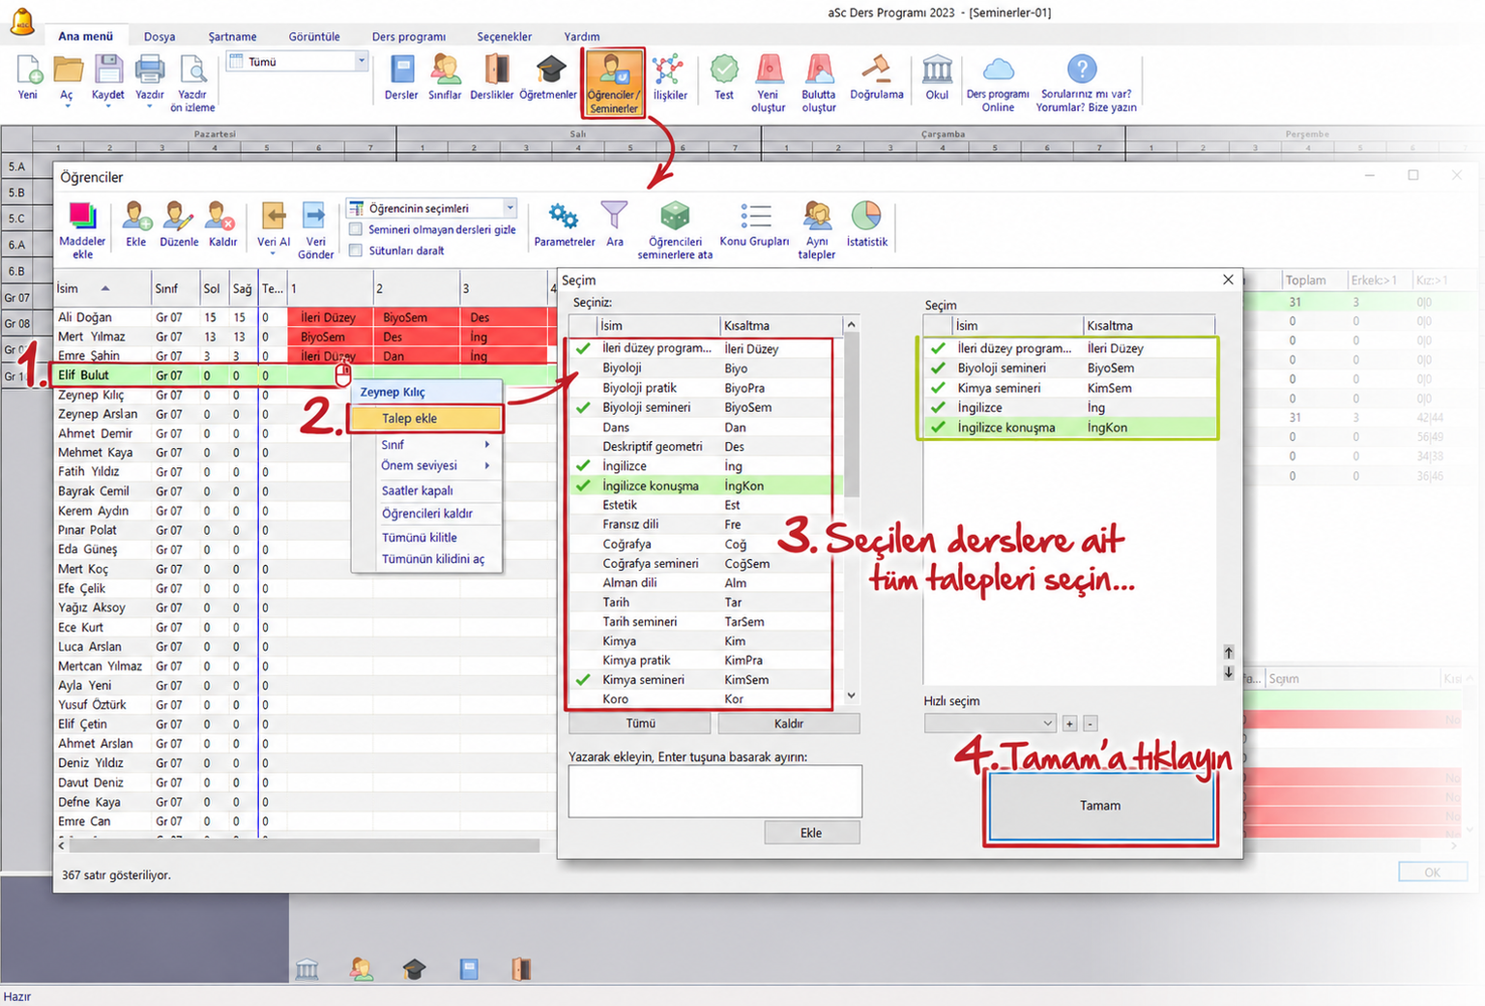Image resolution: width=1485 pixels, height=1006 pixels.
Task: Select Talep ekle in context menu
Action: click(x=426, y=419)
